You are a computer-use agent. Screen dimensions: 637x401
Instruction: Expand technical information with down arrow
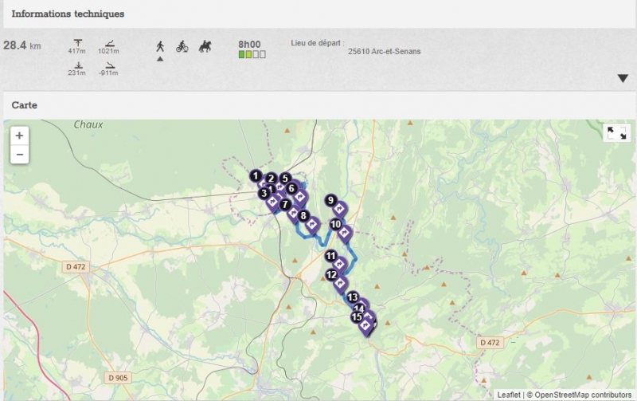pos(623,78)
